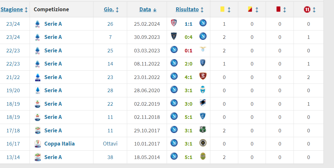
Task: Select the Sassuolo crest in the 29.10.2017 row
Action: (203, 130)
